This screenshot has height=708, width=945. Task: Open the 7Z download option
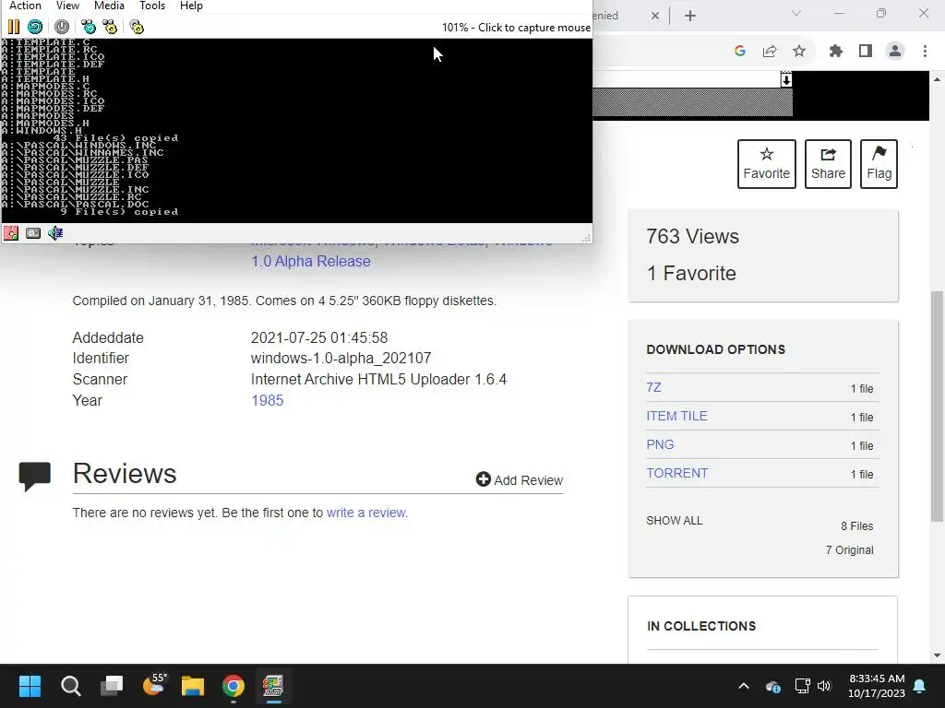pos(654,387)
